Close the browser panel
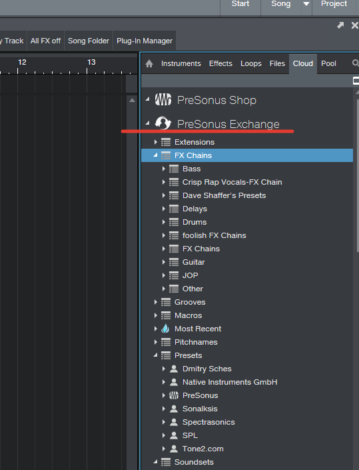Viewport: 359px width, 470px height. 355,25
